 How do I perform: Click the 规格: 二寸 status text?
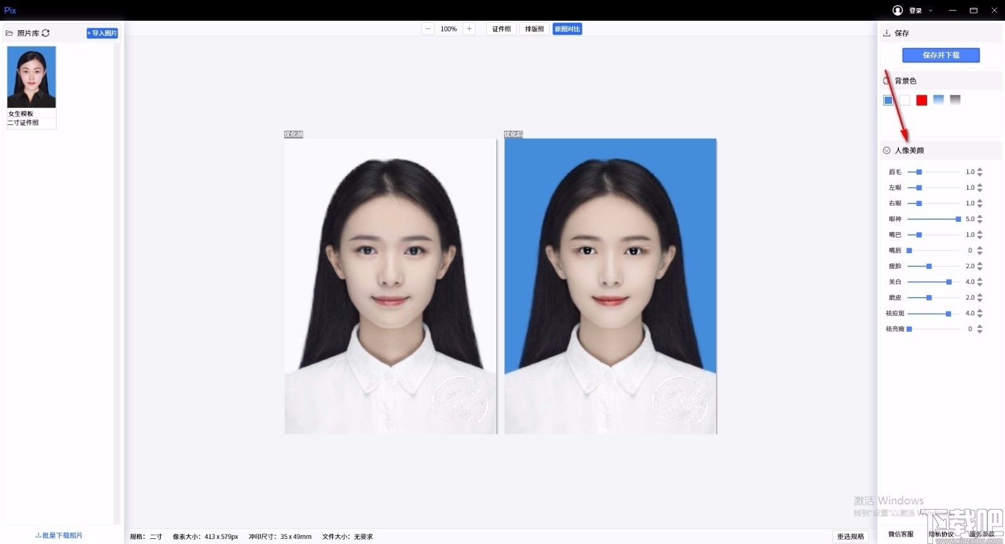point(146,536)
